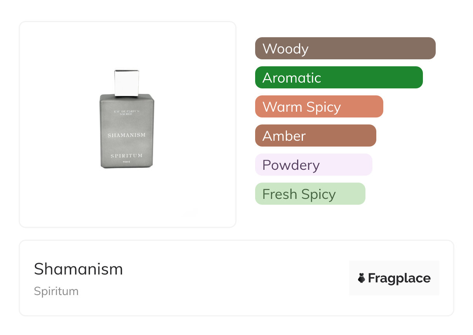Select the Fresh Spicy accord bar
Image resolution: width=473 pixels, height=335 pixels.
(x=310, y=194)
